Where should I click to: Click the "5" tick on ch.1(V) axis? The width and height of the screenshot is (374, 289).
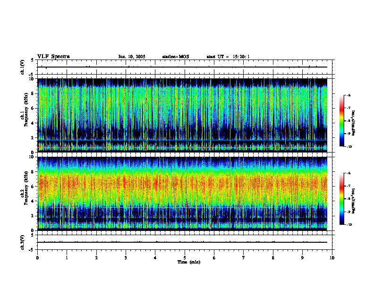click(32, 60)
